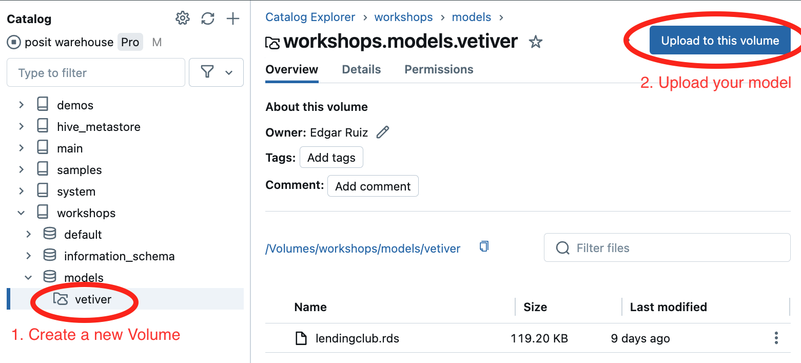Click Upload to this volume button
The image size is (801, 363).
click(720, 41)
